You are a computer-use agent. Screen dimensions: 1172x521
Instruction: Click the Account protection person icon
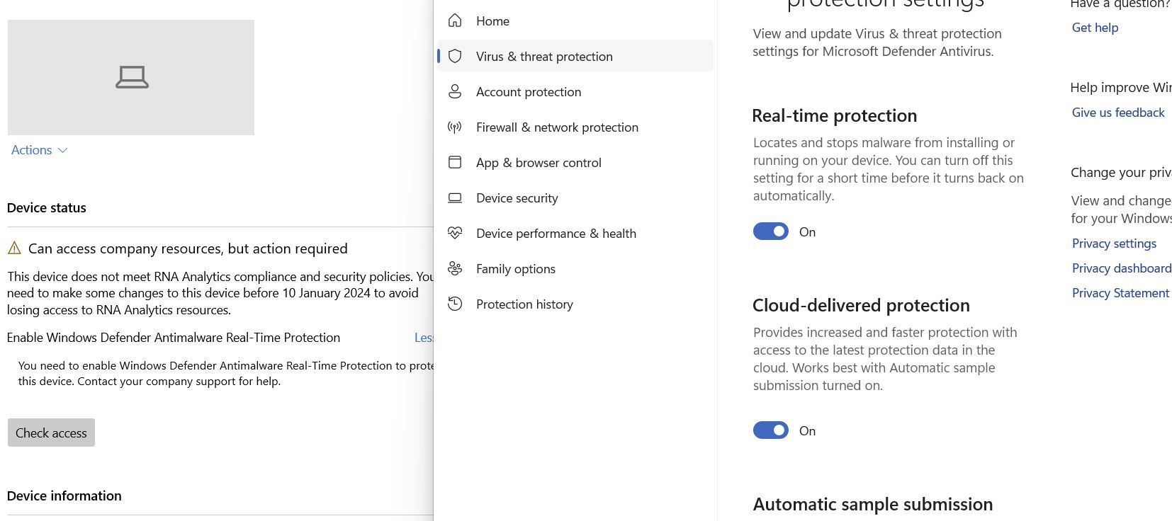[x=455, y=91]
